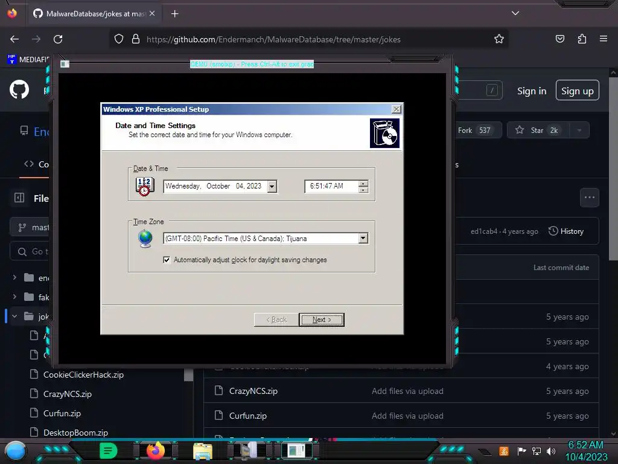The width and height of the screenshot is (618, 464).
Task: Click the site security padlock icon
Action: [x=136, y=39]
